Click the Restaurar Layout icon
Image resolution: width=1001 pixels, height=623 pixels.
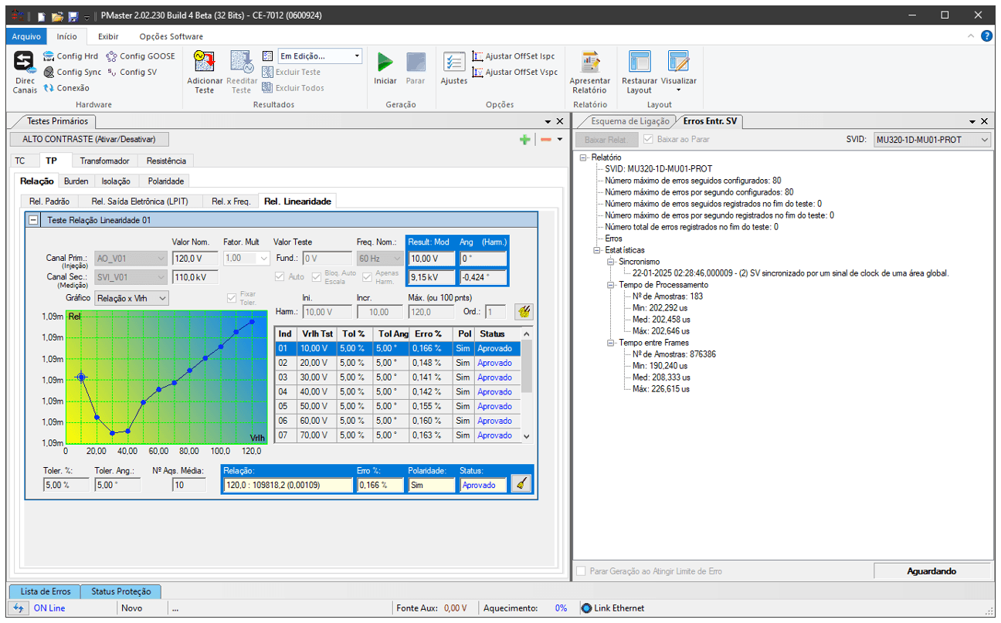(x=640, y=63)
